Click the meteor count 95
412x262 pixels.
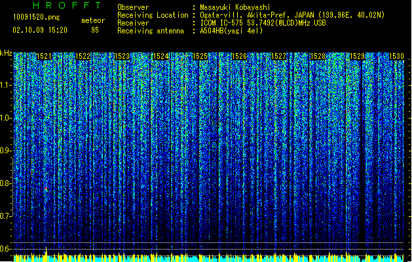pos(95,30)
